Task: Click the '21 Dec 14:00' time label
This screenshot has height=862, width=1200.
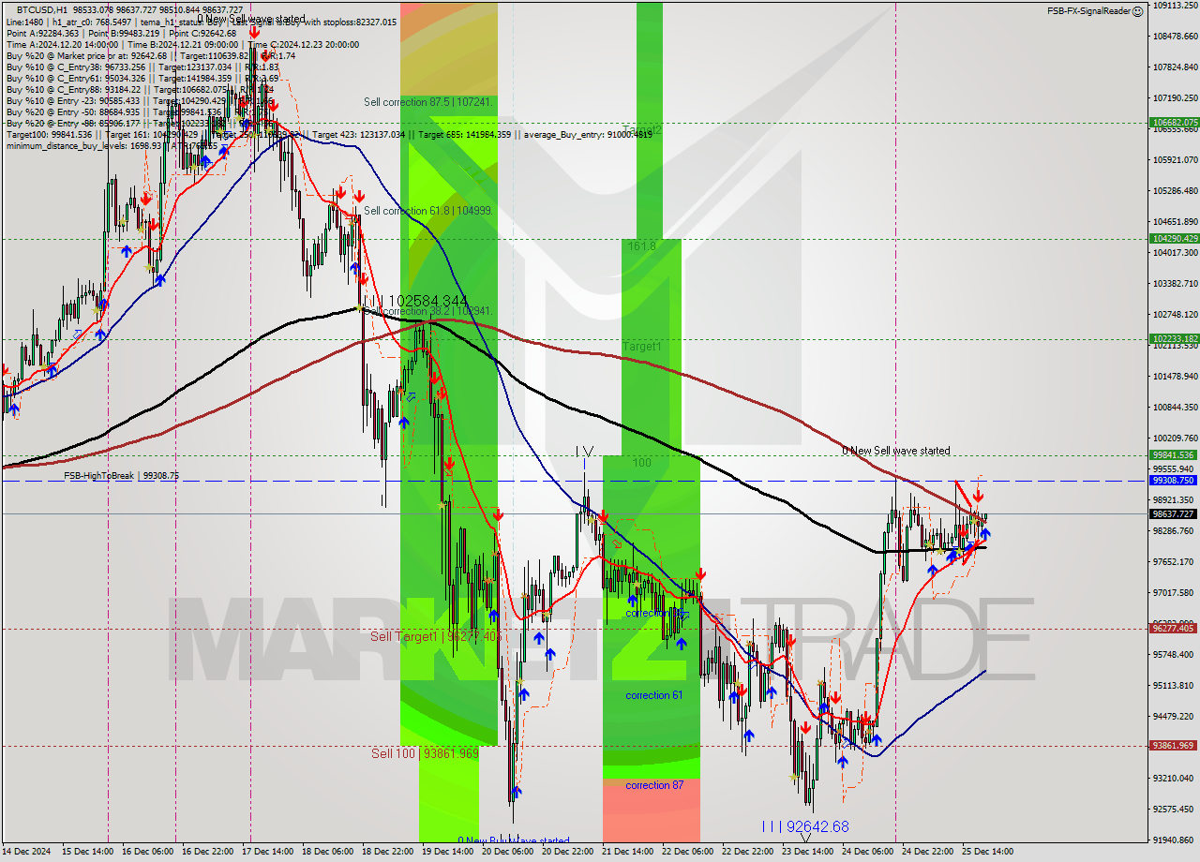Action: pyautogui.click(x=629, y=852)
